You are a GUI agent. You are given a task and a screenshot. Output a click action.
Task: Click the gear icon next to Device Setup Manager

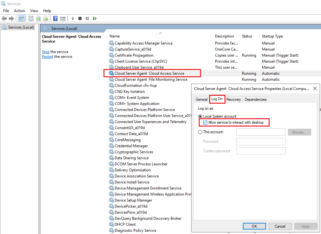(111, 200)
